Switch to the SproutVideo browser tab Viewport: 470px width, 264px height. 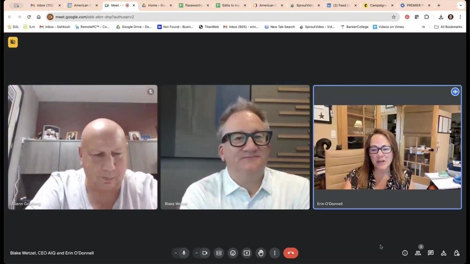pyautogui.click(x=305, y=5)
